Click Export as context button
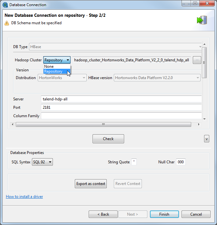The width and height of the screenshot is (217, 225). pos(91,184)
